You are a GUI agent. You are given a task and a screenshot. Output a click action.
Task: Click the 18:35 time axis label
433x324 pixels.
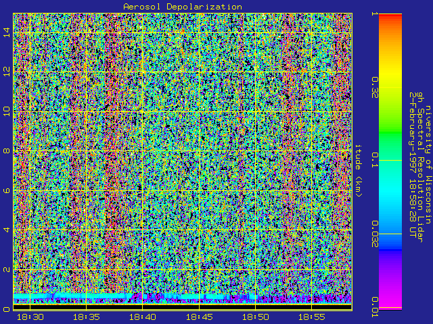point(87,317)
